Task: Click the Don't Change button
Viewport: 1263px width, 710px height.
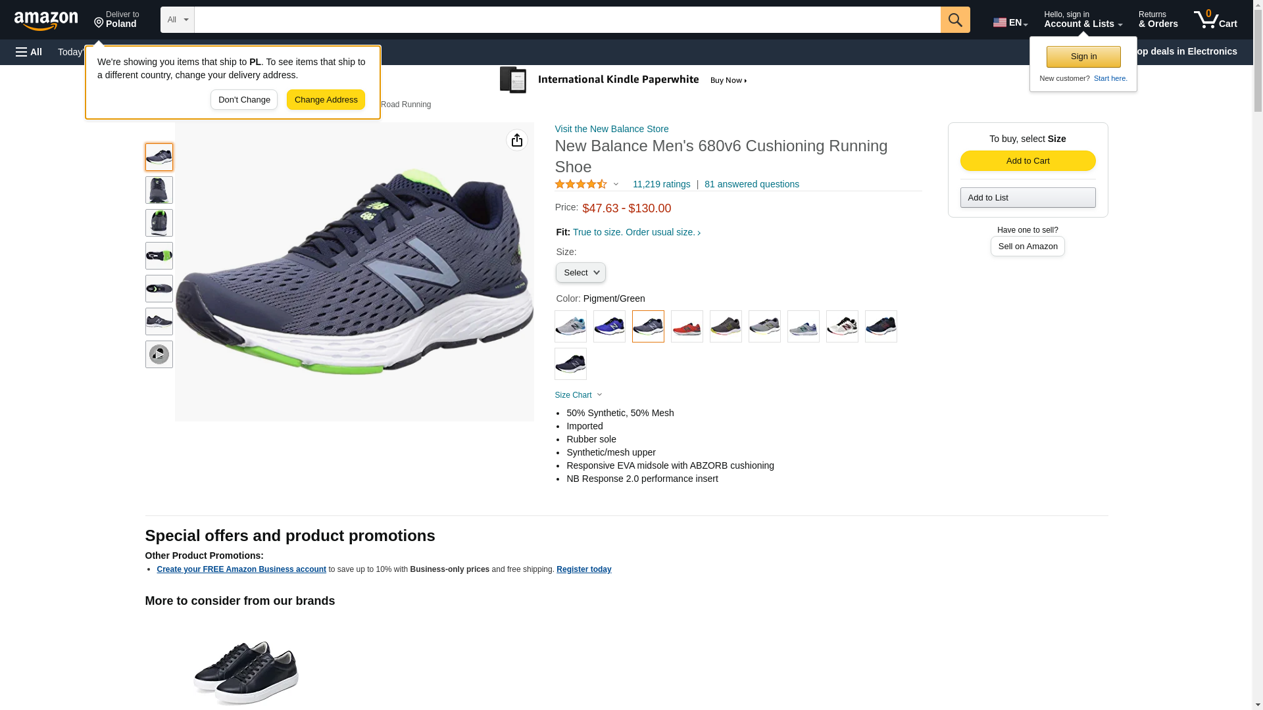Action: coord(244,100)
